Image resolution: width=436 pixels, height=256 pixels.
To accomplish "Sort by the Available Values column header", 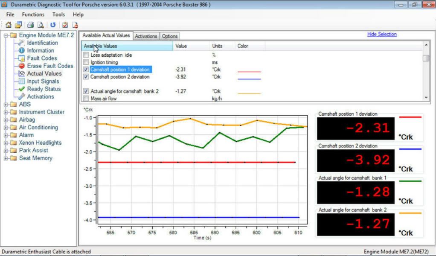I will 127,46.
